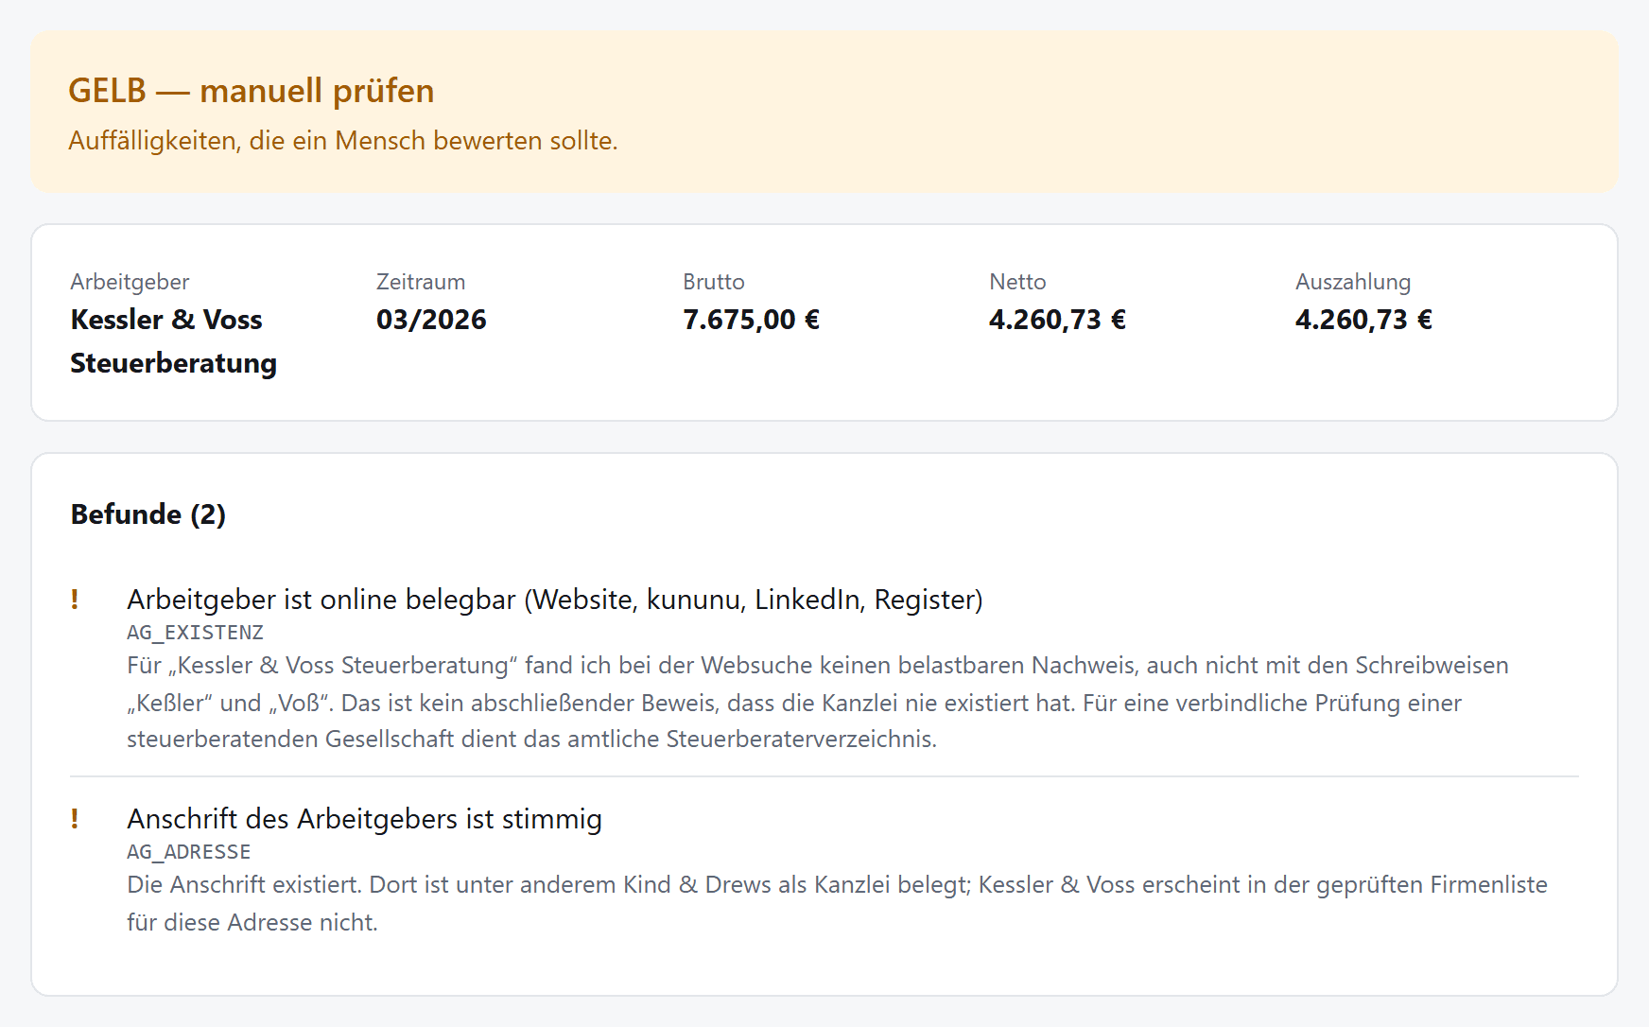1649x1027 pixels.
Task: Click the 'Brutto' label
Action: (x=714, y=282)
